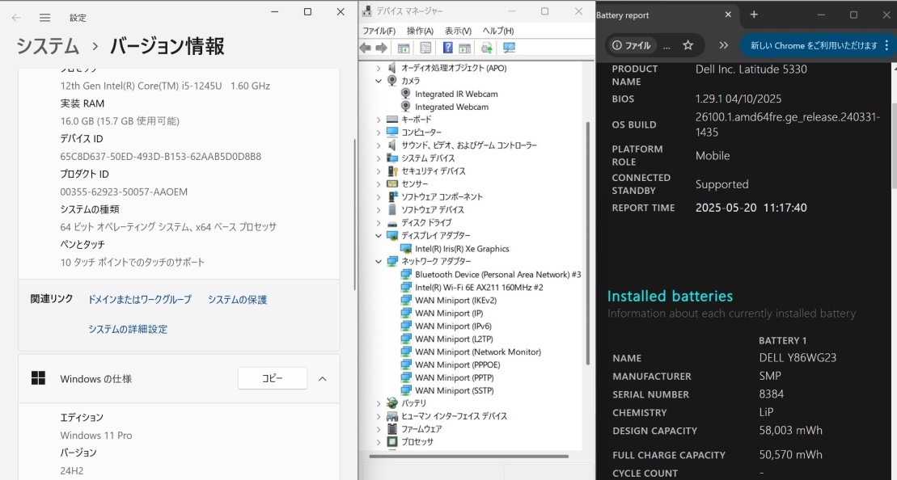
Task: Click the Chrome bookmark star icon
Action: coord(688,46)
